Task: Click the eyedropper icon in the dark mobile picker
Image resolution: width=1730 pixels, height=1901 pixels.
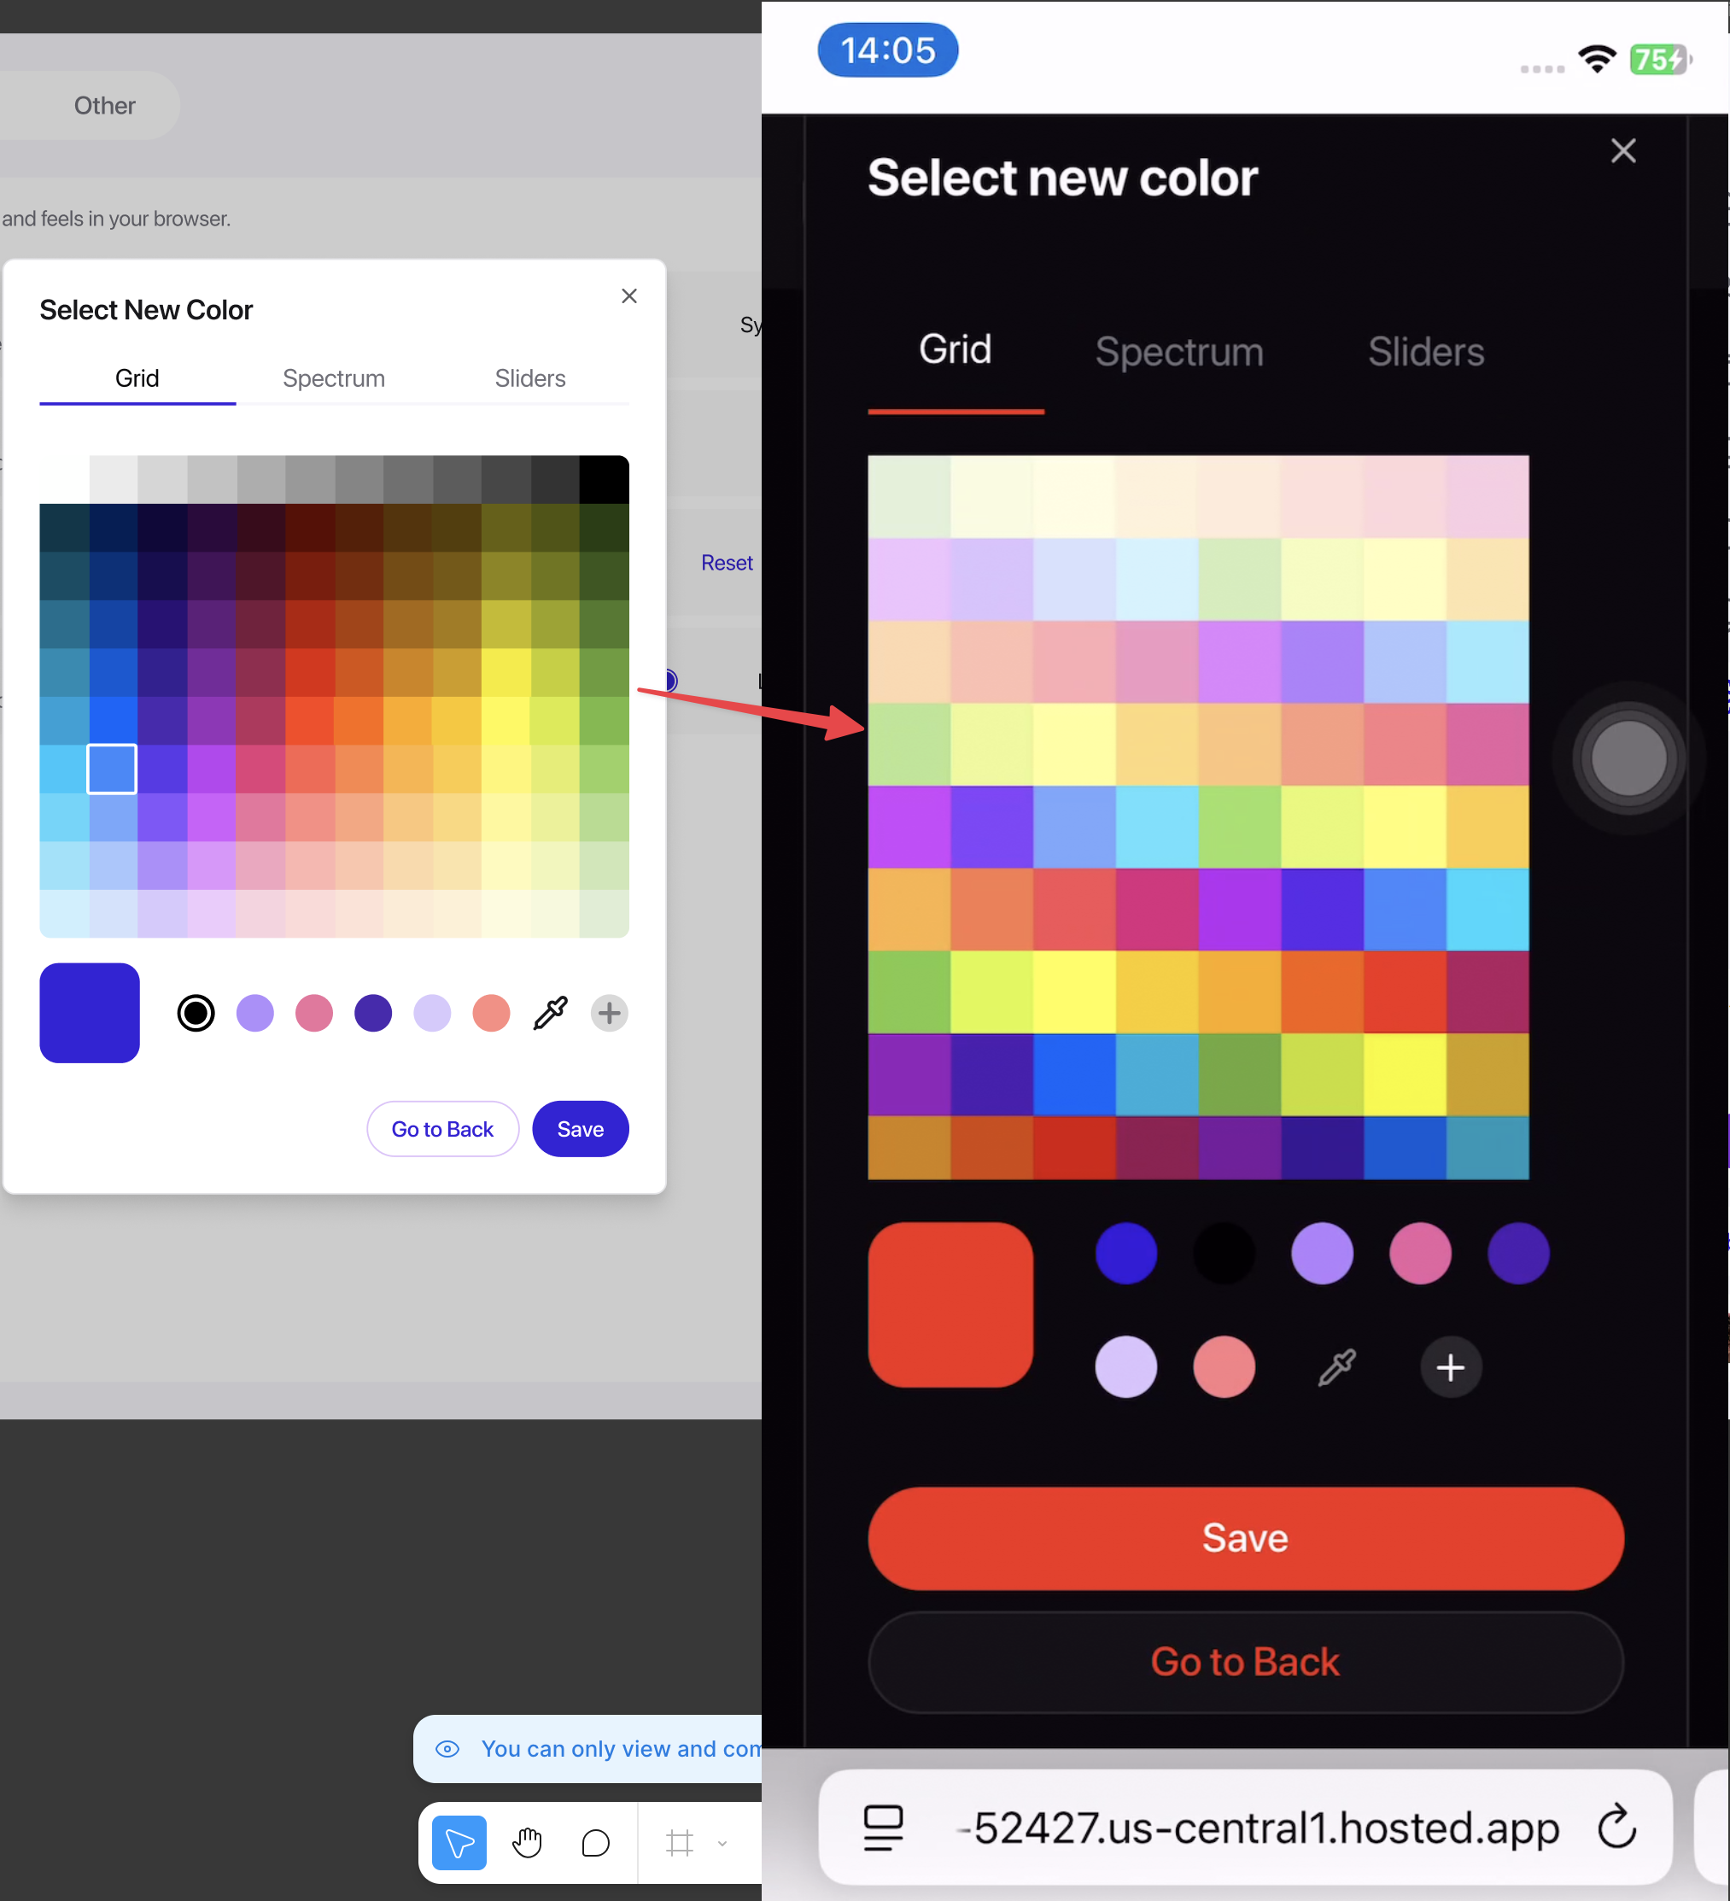Action: [1337, 1367]
